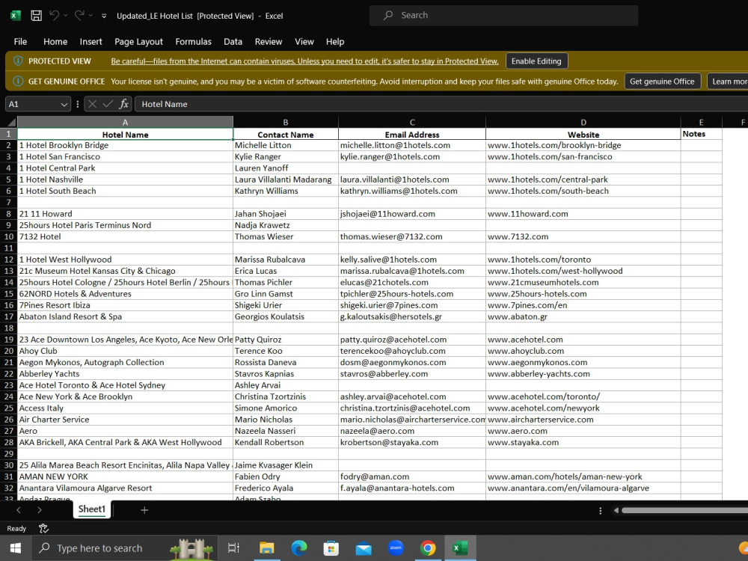The height and width of the screenshot is (561, 748).
Task: Click the New sheet plus icon
Action: (x=144, y=510)
